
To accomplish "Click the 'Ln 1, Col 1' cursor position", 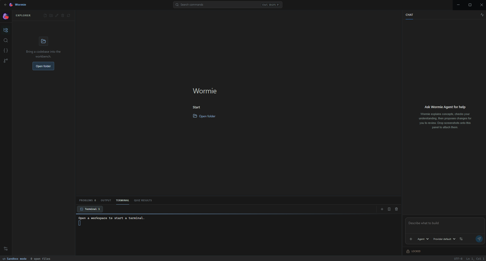I will pos(475,259).
